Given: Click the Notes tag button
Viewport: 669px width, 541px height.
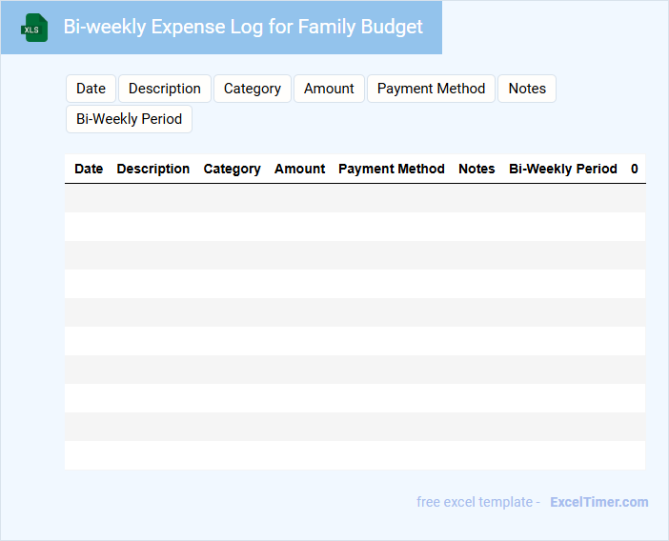Looking at the screenshot, I should pos(527,89).
